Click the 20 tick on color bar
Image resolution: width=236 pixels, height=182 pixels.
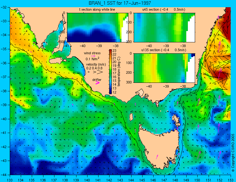point(115,62)
